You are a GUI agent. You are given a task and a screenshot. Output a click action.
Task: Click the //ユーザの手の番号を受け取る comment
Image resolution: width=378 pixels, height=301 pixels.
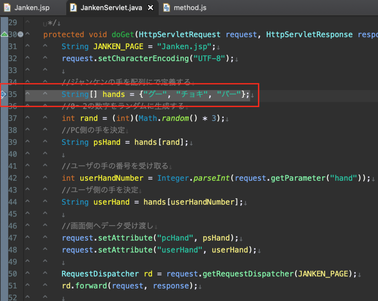(x=115, y=166)
